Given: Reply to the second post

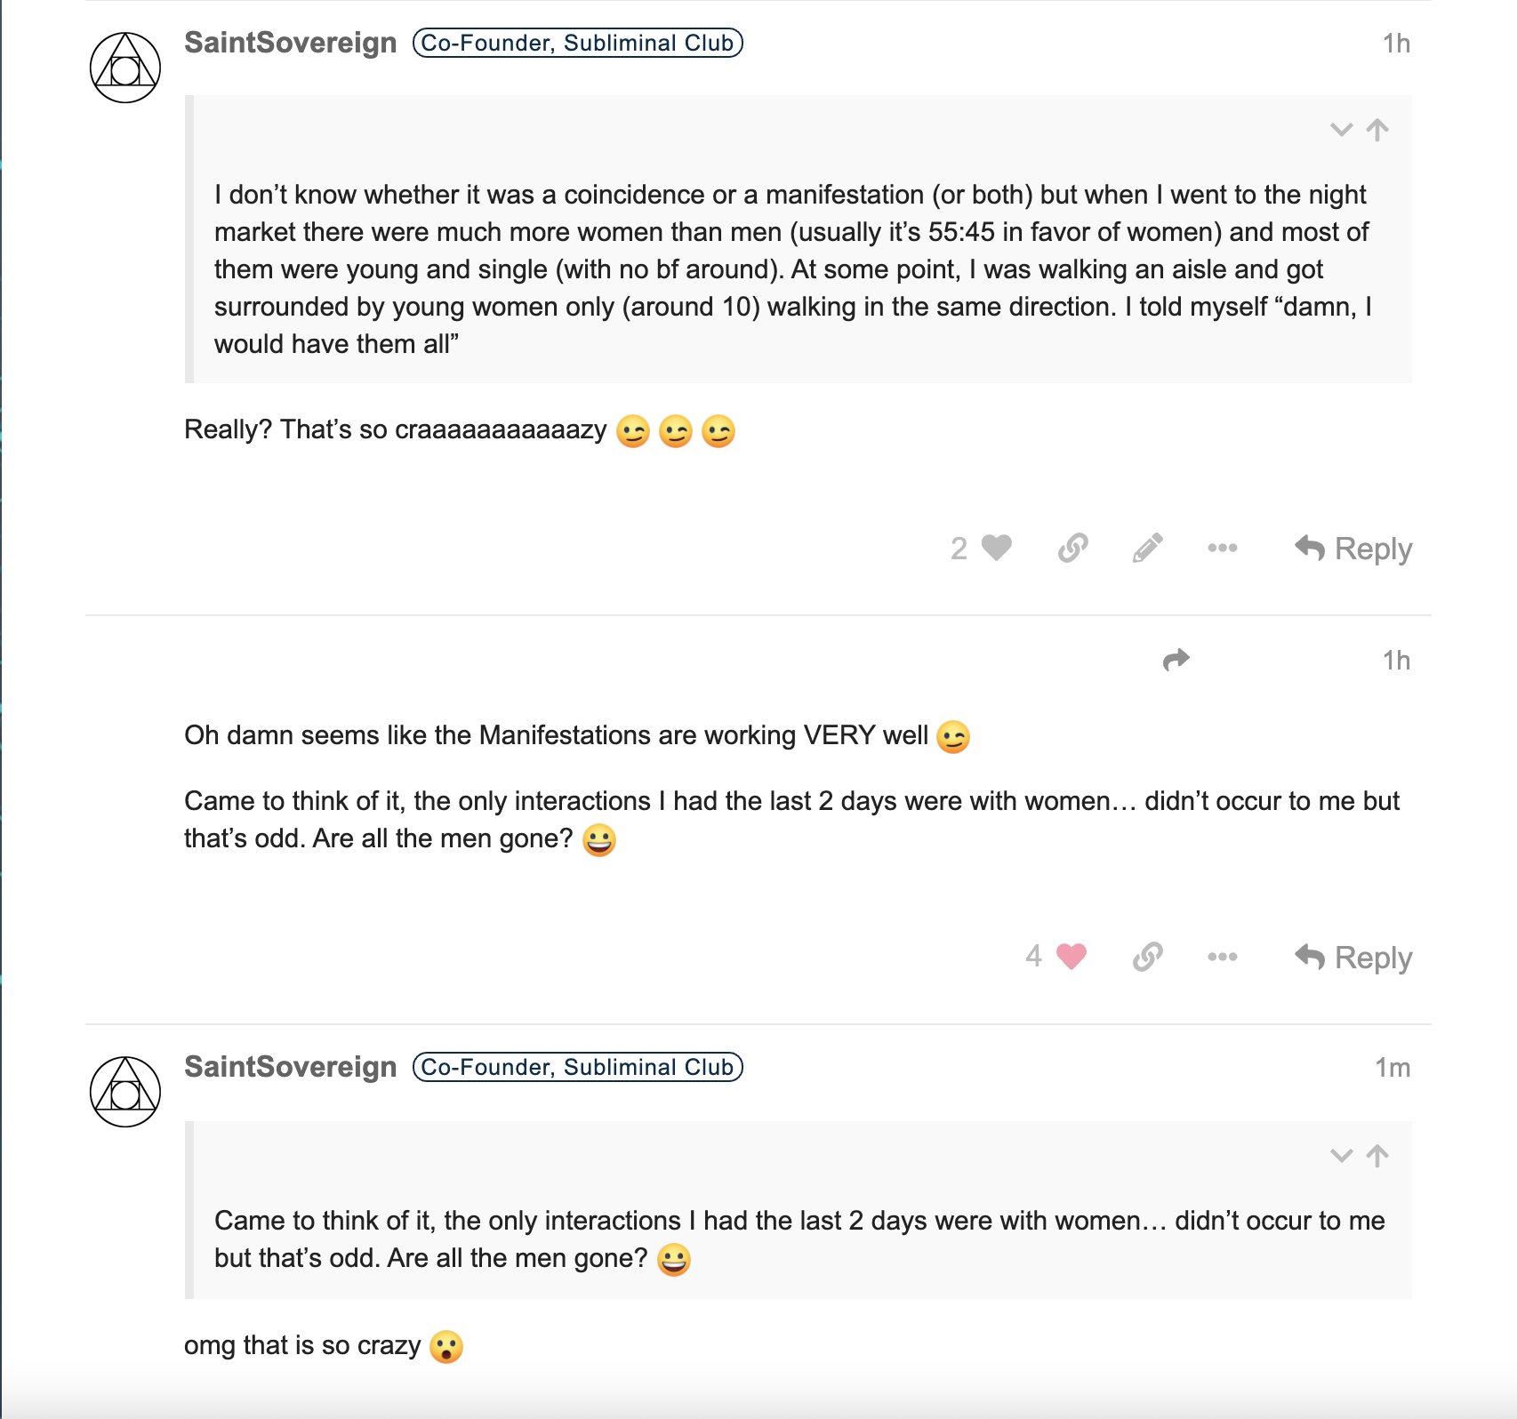Looking at the screenshot, I should 1353,958.
